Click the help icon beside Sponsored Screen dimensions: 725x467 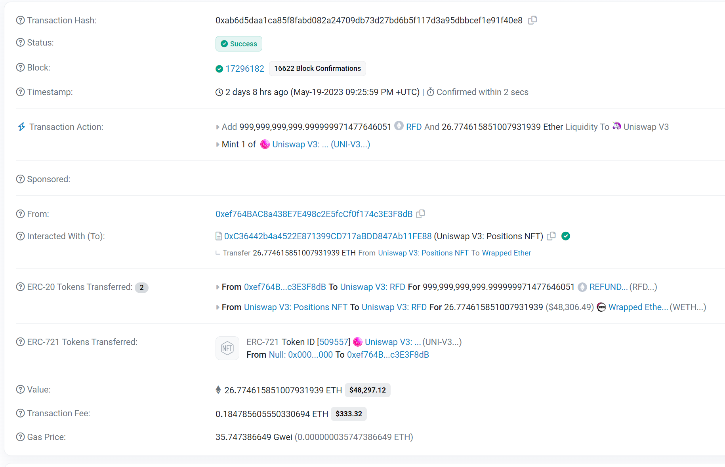pyautogui.click(x=20, y=179)
